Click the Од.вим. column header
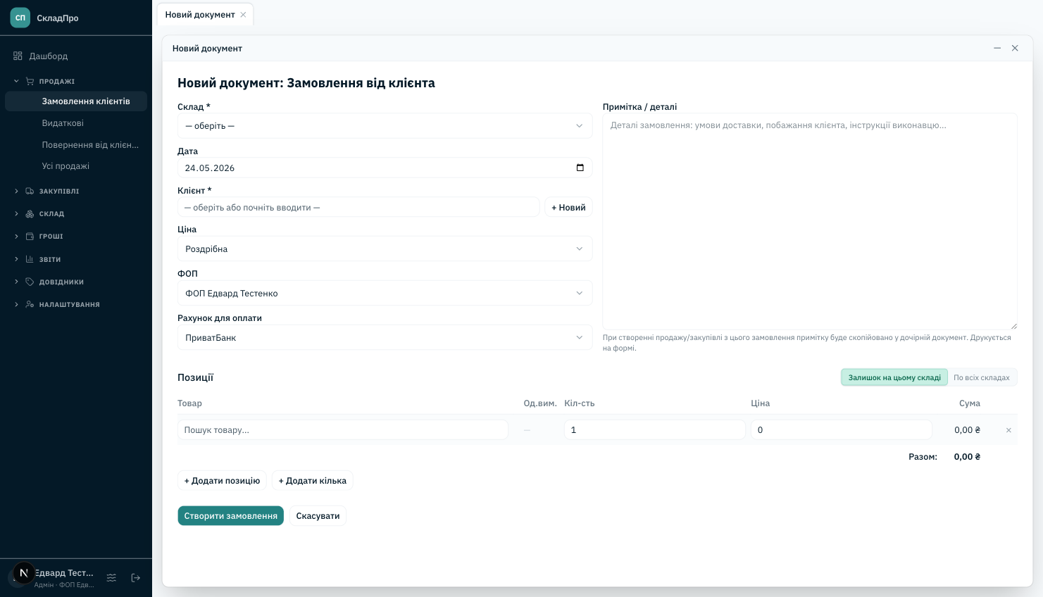The width and height of the screenshot is (1043, 597). pos(540,403)
